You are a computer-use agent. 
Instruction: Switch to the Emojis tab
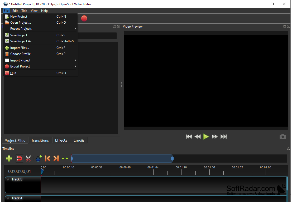click(79, 140)
